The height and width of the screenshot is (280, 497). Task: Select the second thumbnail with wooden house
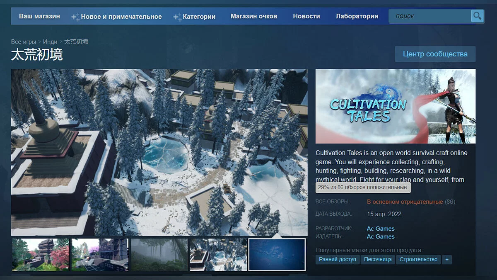pyautogui.click(x=100, y=255)
